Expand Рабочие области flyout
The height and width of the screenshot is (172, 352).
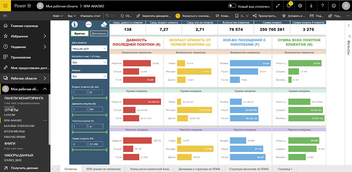[45, 78]
